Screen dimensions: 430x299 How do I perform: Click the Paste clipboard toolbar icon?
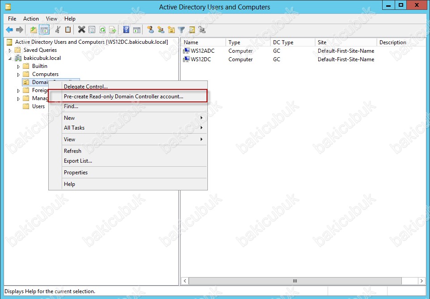tap(68, 29)
